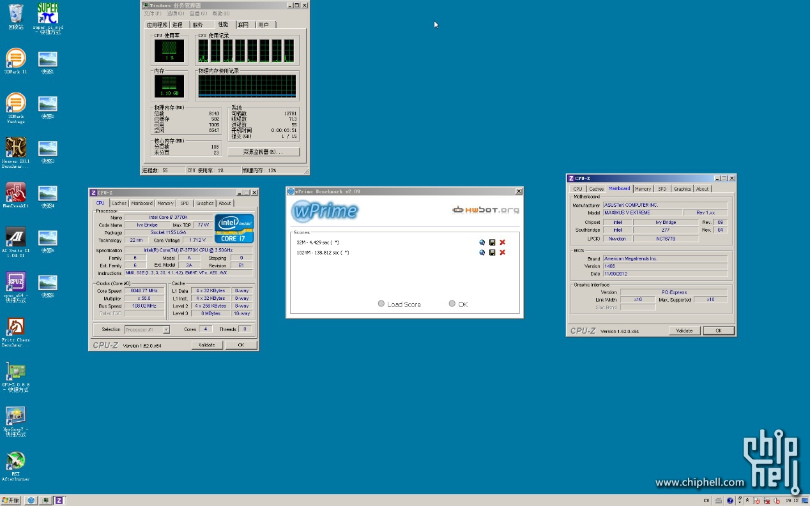Screen dimensions: 810x506
Task: Open the MSI Afterburner desktop icon
Action: coord(16,465)
